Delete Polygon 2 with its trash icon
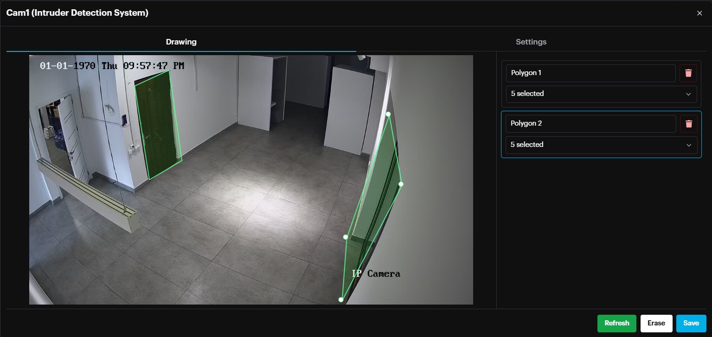The width and height of the screenshot is (712, 337). point(688,124)
